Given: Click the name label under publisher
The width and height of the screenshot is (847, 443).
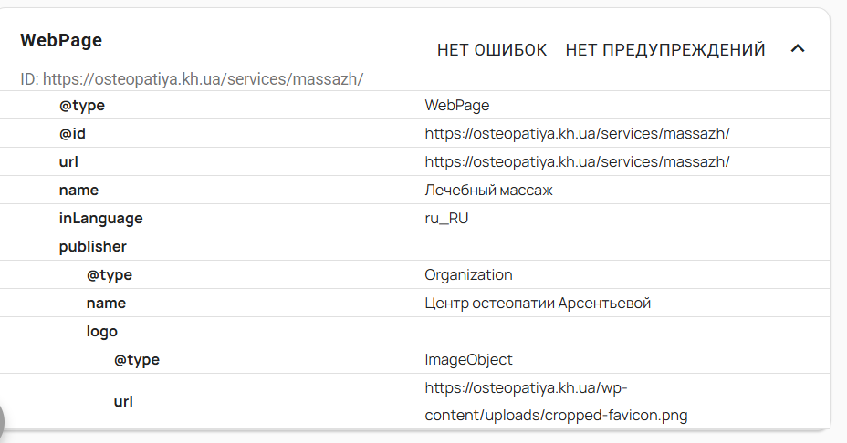Looking at the screenshot, I should click(106, 304).
